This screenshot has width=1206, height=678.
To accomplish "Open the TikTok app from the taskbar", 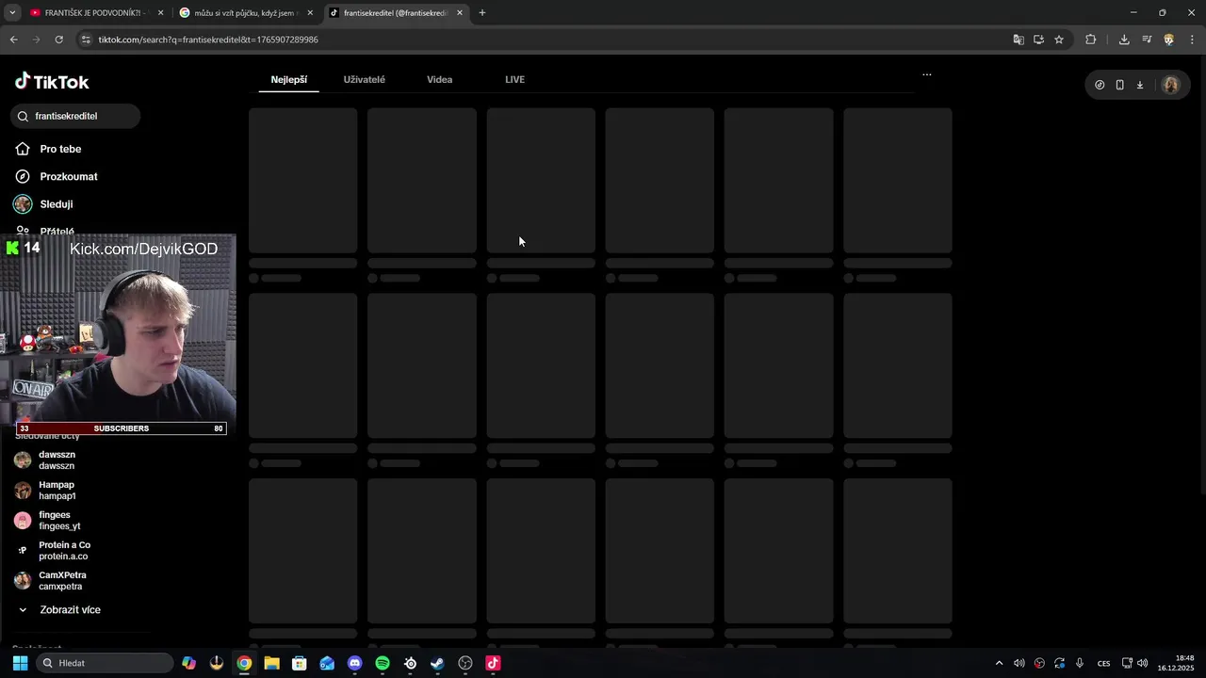I will (x=493, y=663).
